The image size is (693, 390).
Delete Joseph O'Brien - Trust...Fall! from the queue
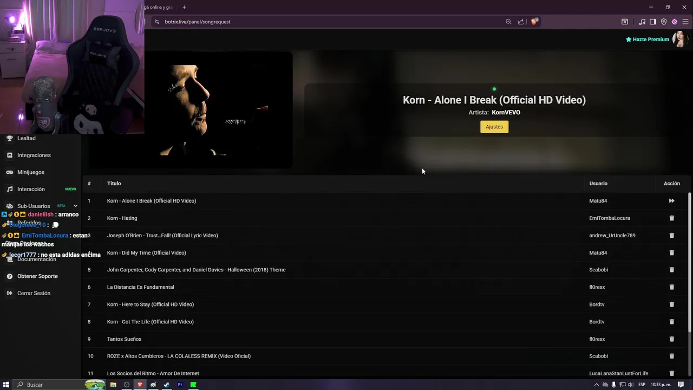672,236
